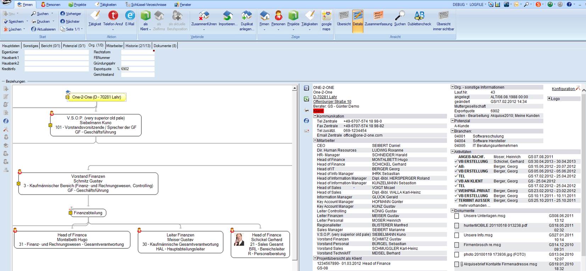Switch to the Dokumente (8) tab

(165, 46)
